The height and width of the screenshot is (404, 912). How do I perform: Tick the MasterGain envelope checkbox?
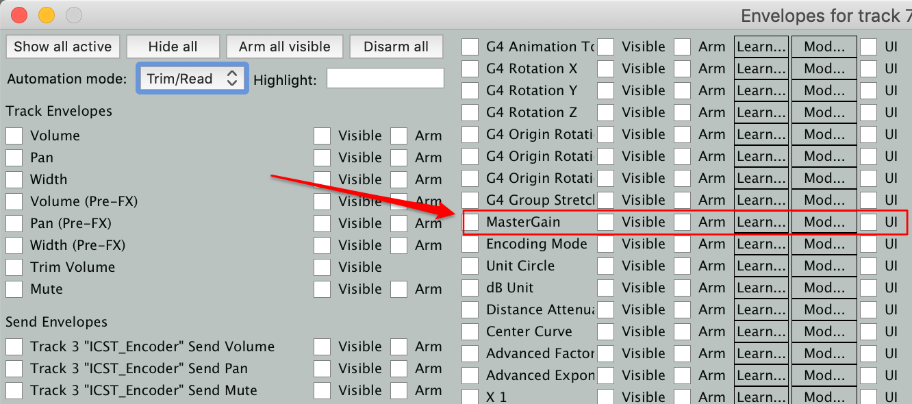coord(470,222)
